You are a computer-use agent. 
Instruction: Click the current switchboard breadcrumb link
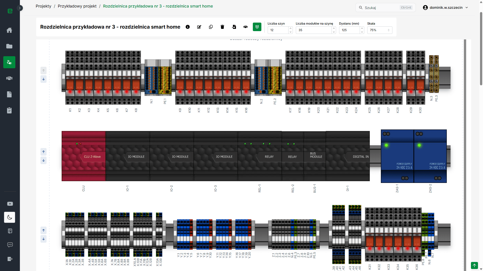[x=158, y=6]
